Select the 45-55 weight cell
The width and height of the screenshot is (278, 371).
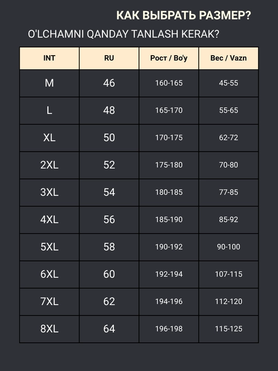pyautogui.click(x=229, y=83)
